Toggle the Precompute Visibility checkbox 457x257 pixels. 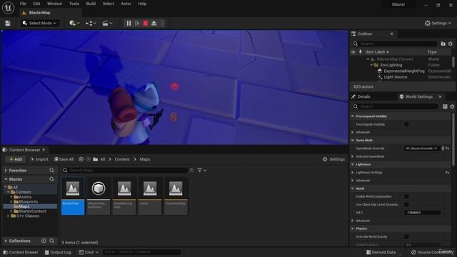tap(406, 124)
